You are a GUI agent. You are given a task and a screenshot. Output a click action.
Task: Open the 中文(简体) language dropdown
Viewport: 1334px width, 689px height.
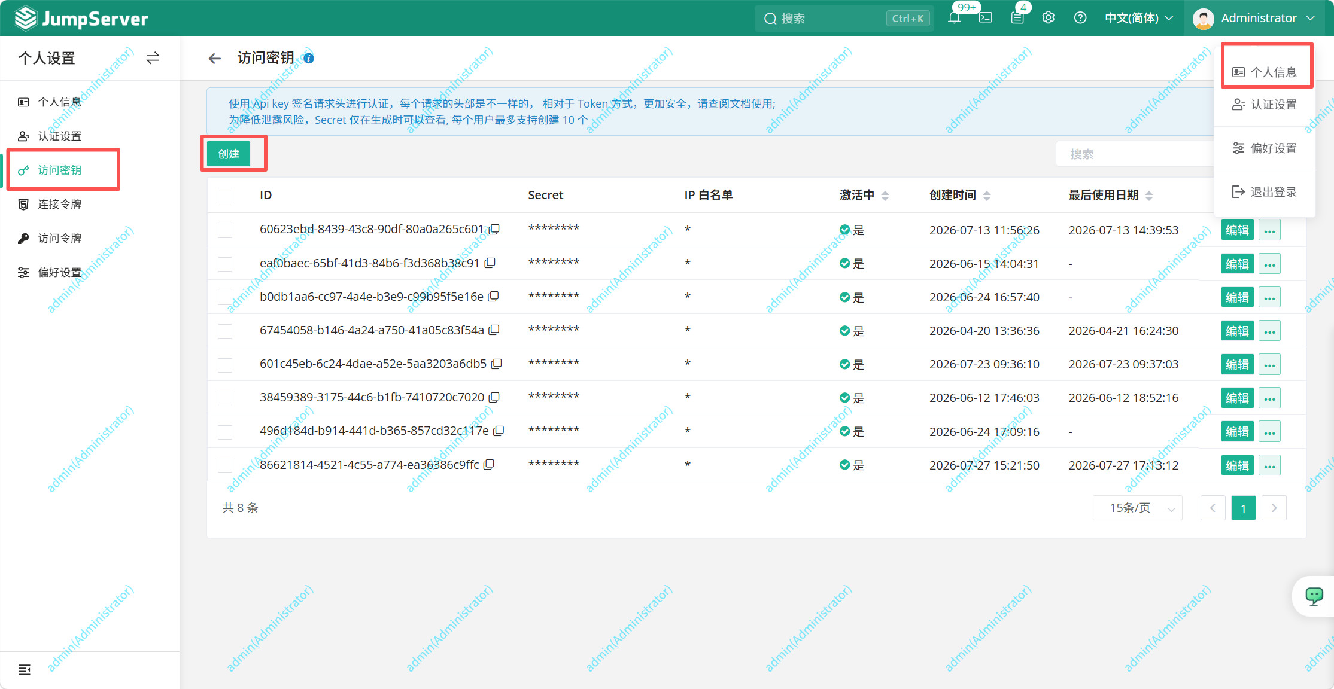(x=1139, y=18)
